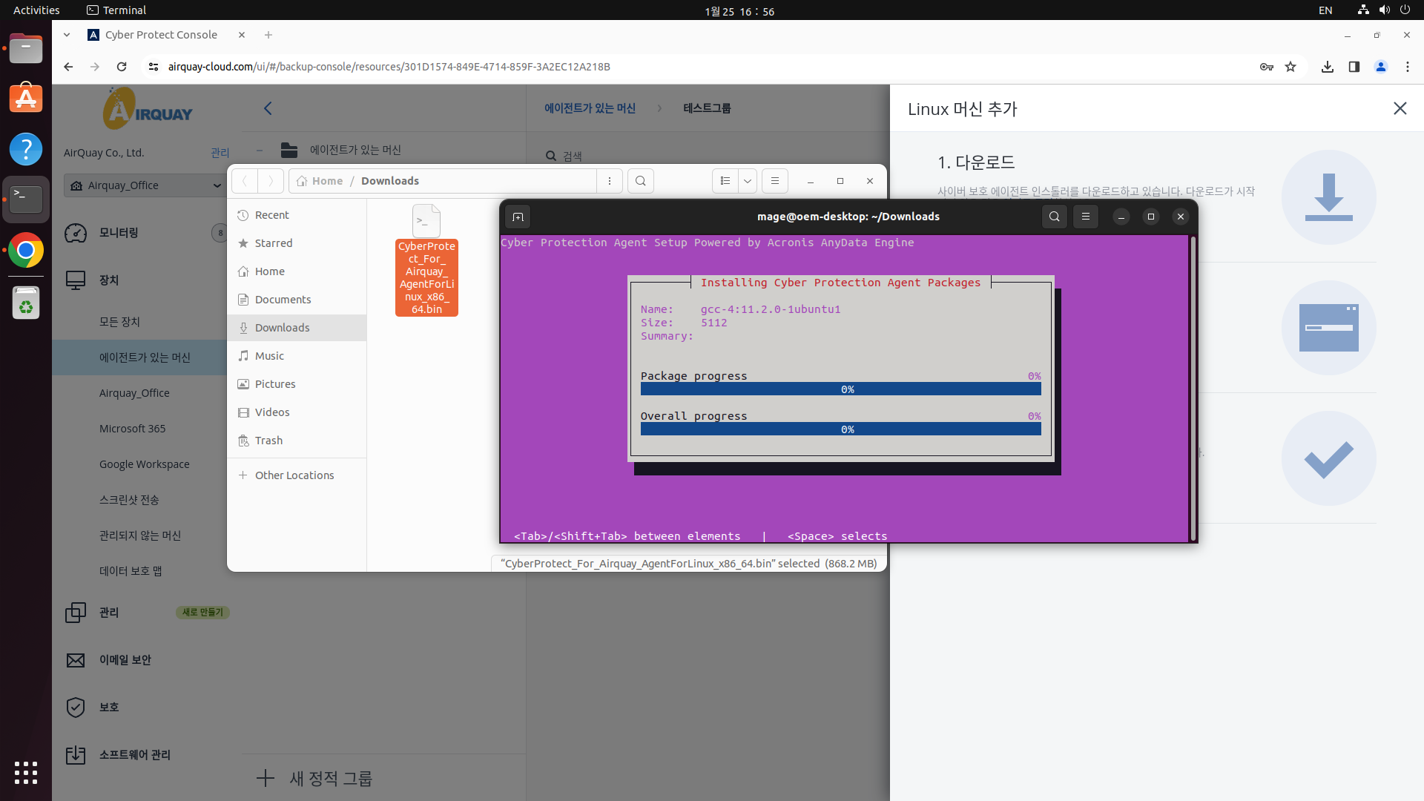This screenshot has width=1424, height=801.
Task: Toggle file manager list view button
Action: [x=725, y=181]
